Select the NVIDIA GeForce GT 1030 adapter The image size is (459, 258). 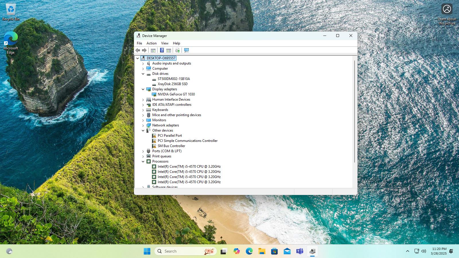coord(176,94)
